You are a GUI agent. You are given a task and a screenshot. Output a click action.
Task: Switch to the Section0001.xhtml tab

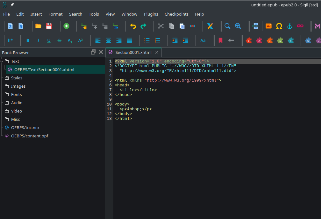tap(133, 52)
